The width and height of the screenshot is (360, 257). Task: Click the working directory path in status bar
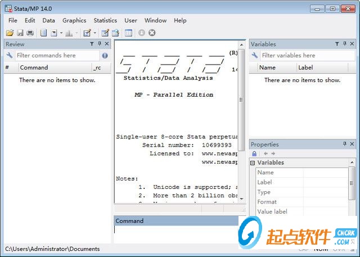(52, 249)
